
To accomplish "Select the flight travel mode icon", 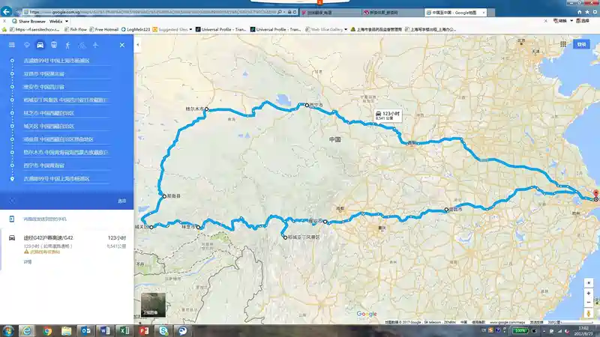I will pos(96,45).
